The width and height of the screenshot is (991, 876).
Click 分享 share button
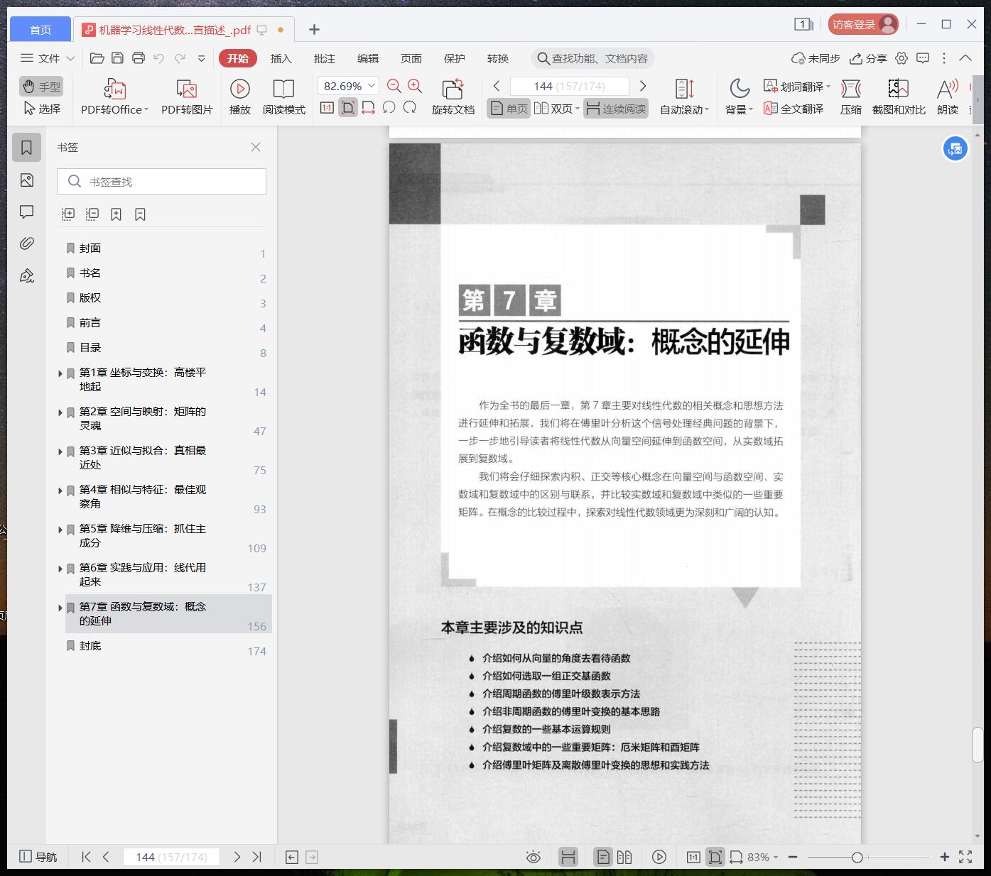869,58
